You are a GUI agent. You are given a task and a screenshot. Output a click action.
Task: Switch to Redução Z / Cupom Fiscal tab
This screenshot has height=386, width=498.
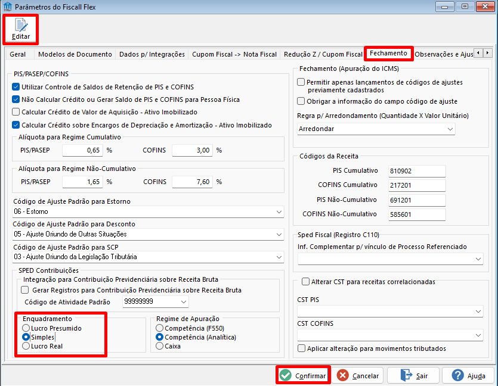tap(323, 54)
